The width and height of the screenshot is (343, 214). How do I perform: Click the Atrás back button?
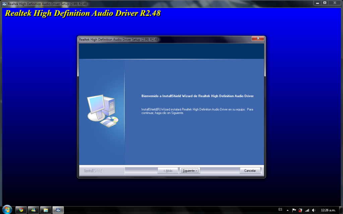[168, 171]
